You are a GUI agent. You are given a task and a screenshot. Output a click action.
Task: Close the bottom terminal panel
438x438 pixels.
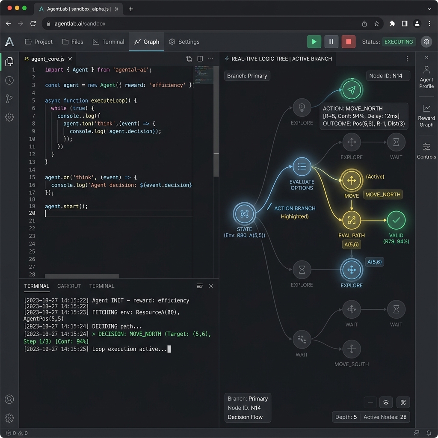[211, 286]
